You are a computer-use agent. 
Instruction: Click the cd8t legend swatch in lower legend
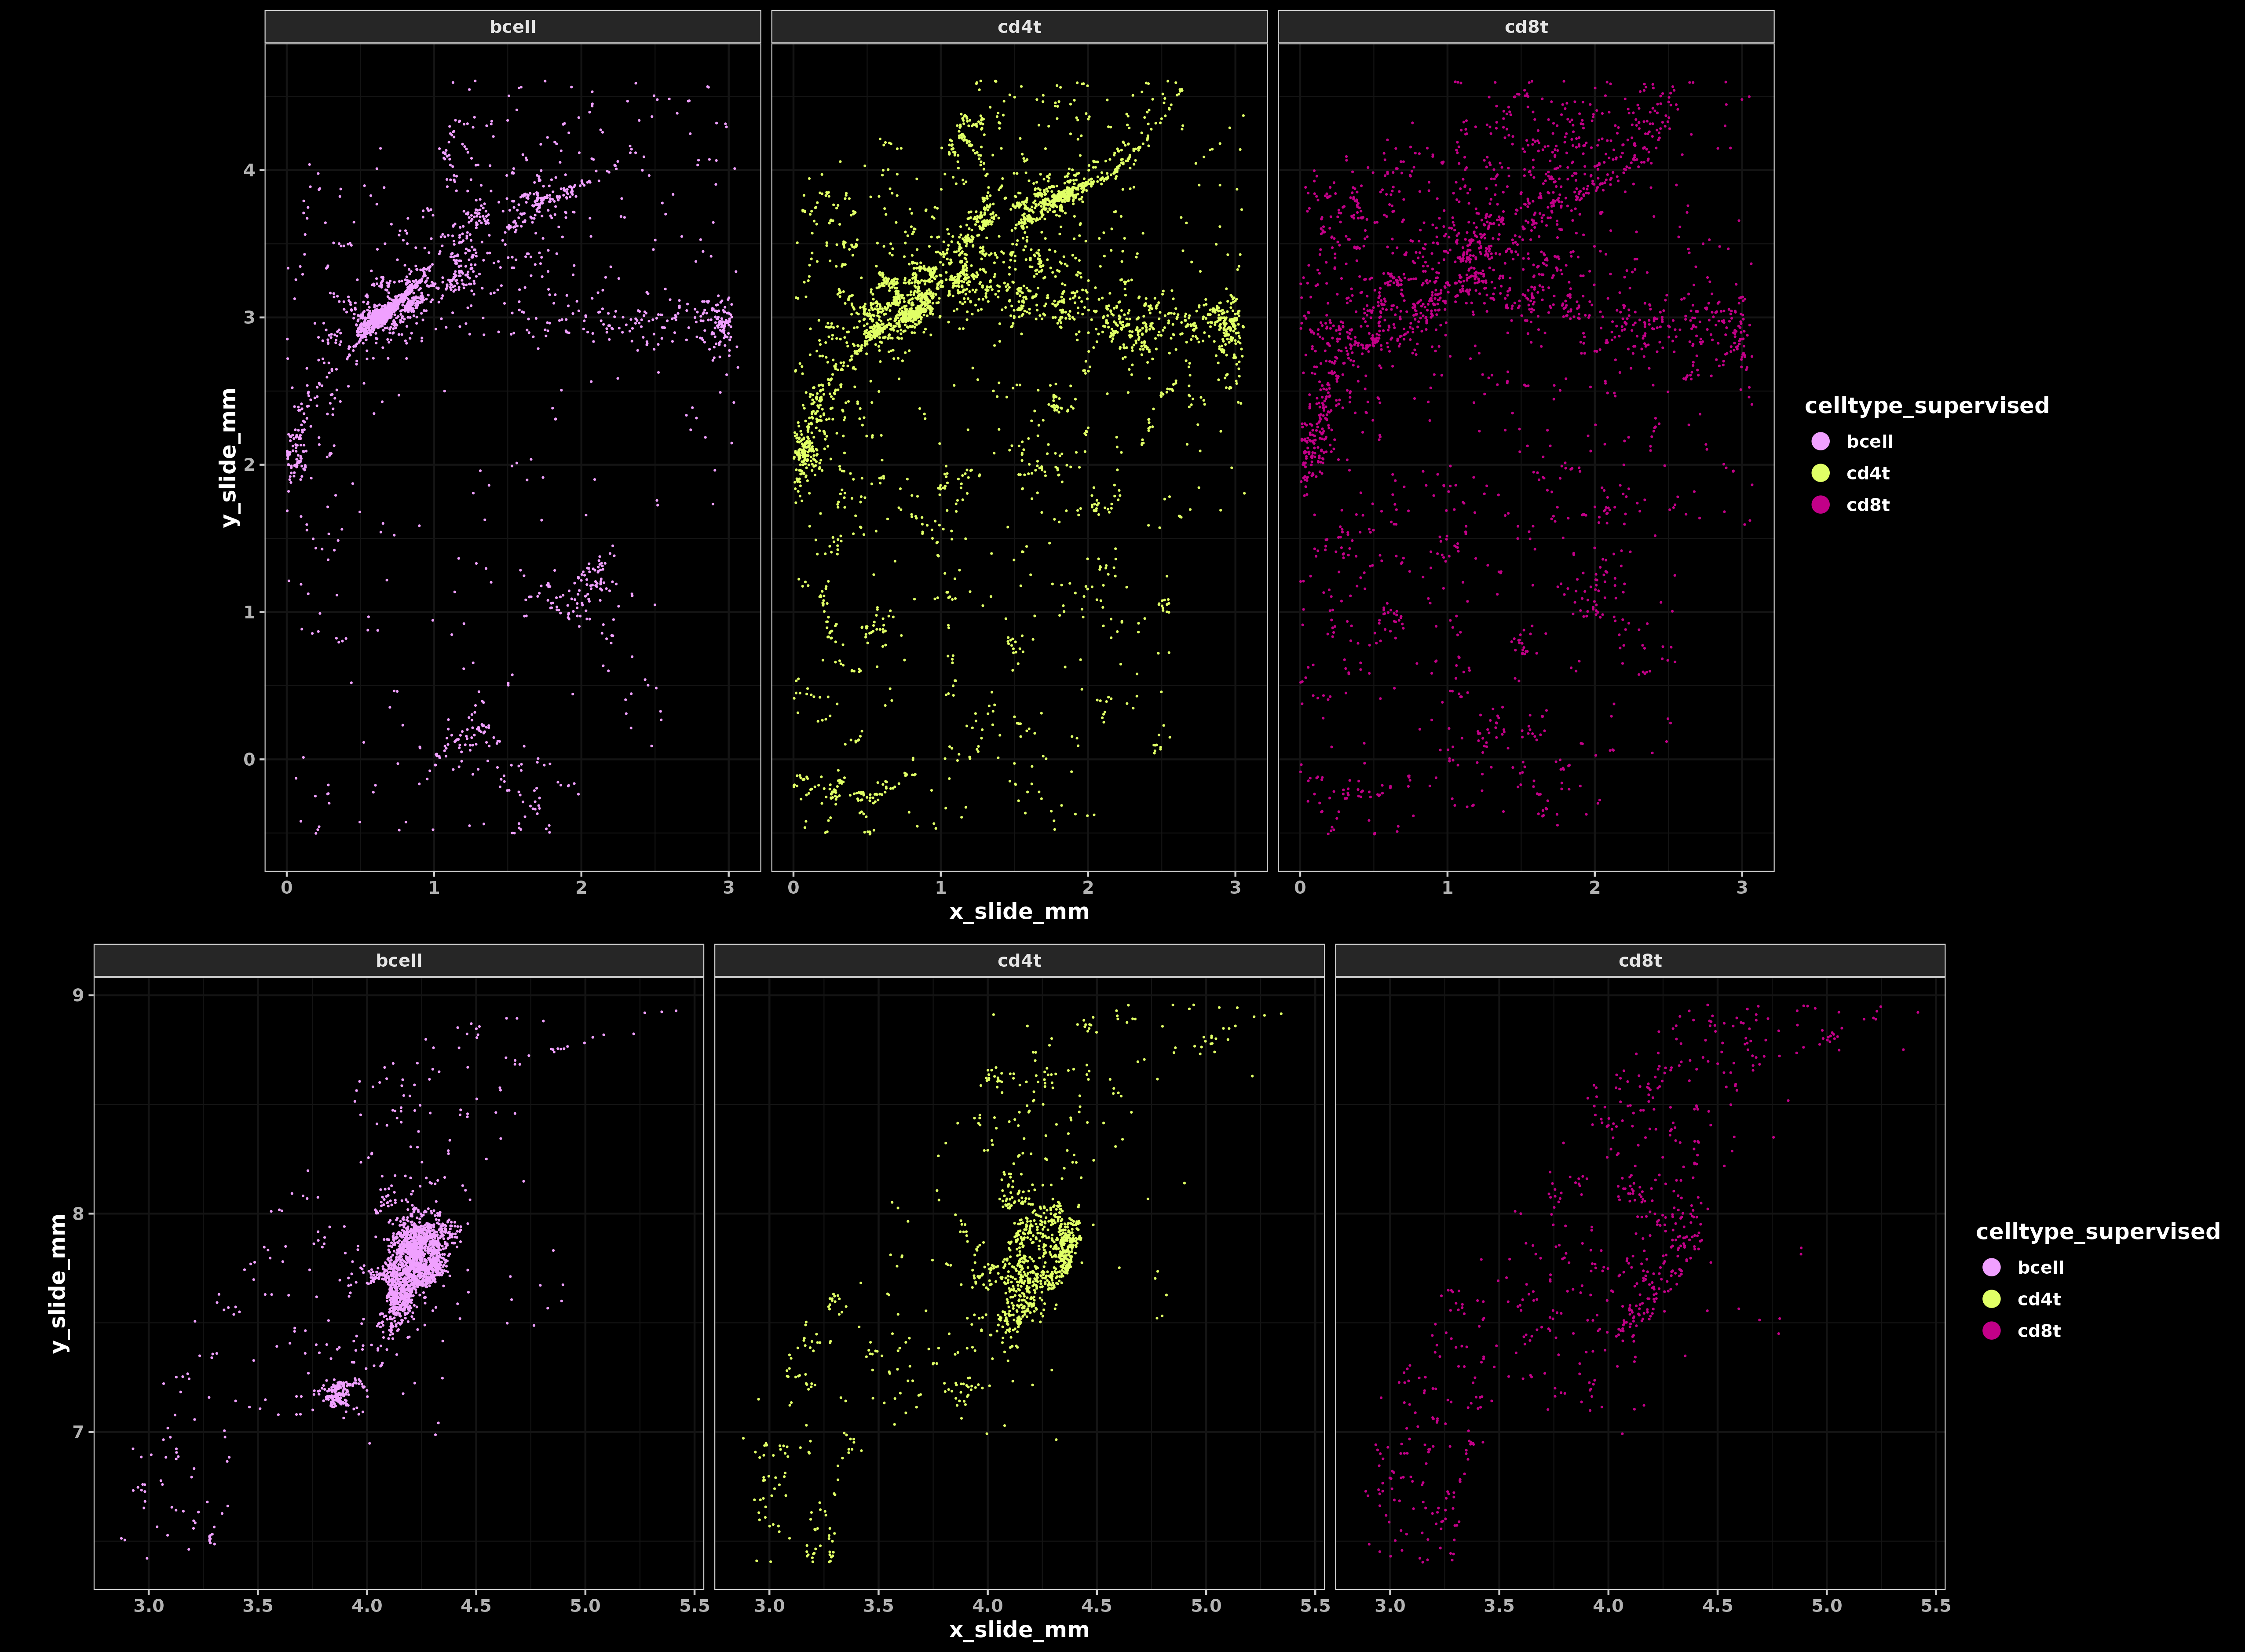(1991, 1331)
